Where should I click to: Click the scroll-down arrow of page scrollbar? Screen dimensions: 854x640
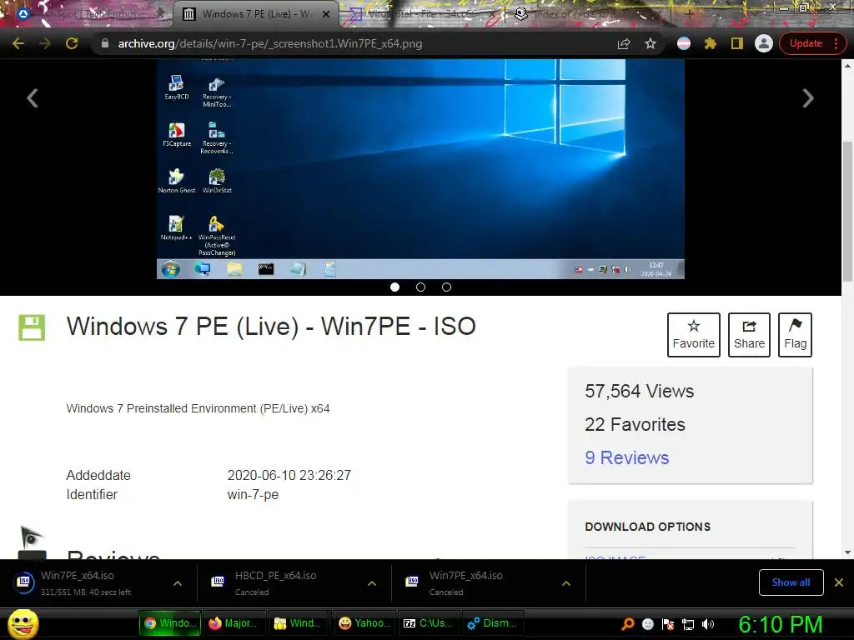pyautogui.click(x=847, y=552)
